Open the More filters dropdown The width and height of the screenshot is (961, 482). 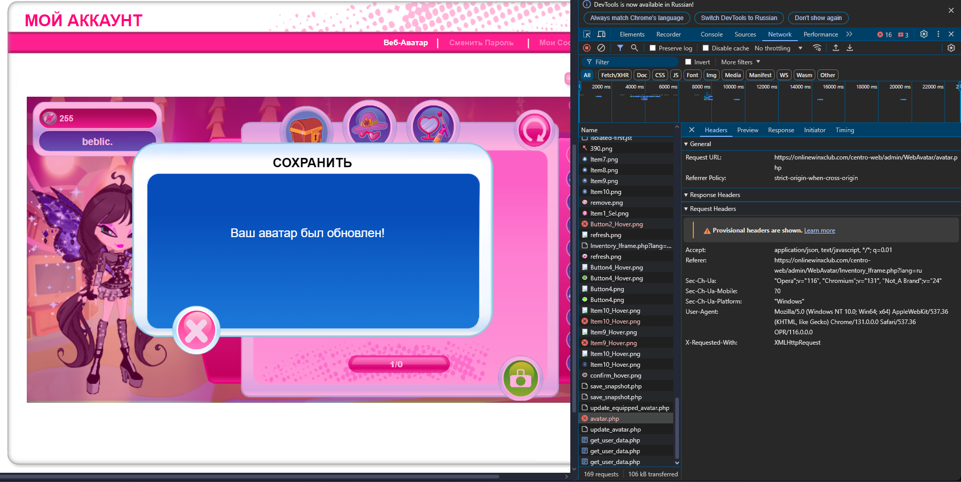(741, 62)
